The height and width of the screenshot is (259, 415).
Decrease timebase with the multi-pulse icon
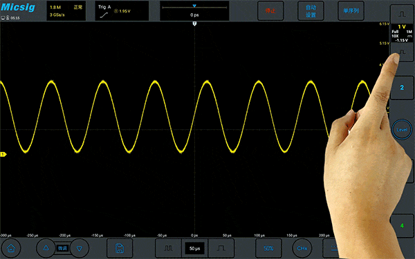pos(168,248)
